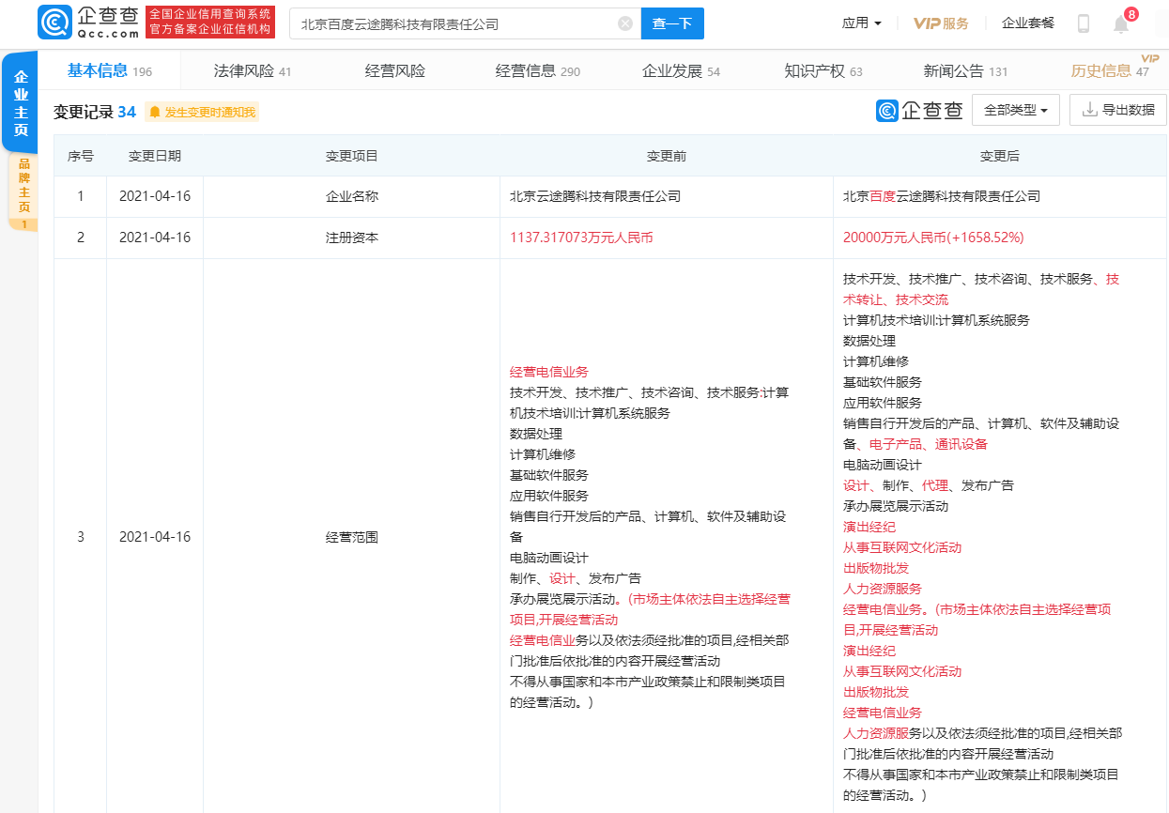Select the 品牌主页 side tab

(x=23, y=192)
